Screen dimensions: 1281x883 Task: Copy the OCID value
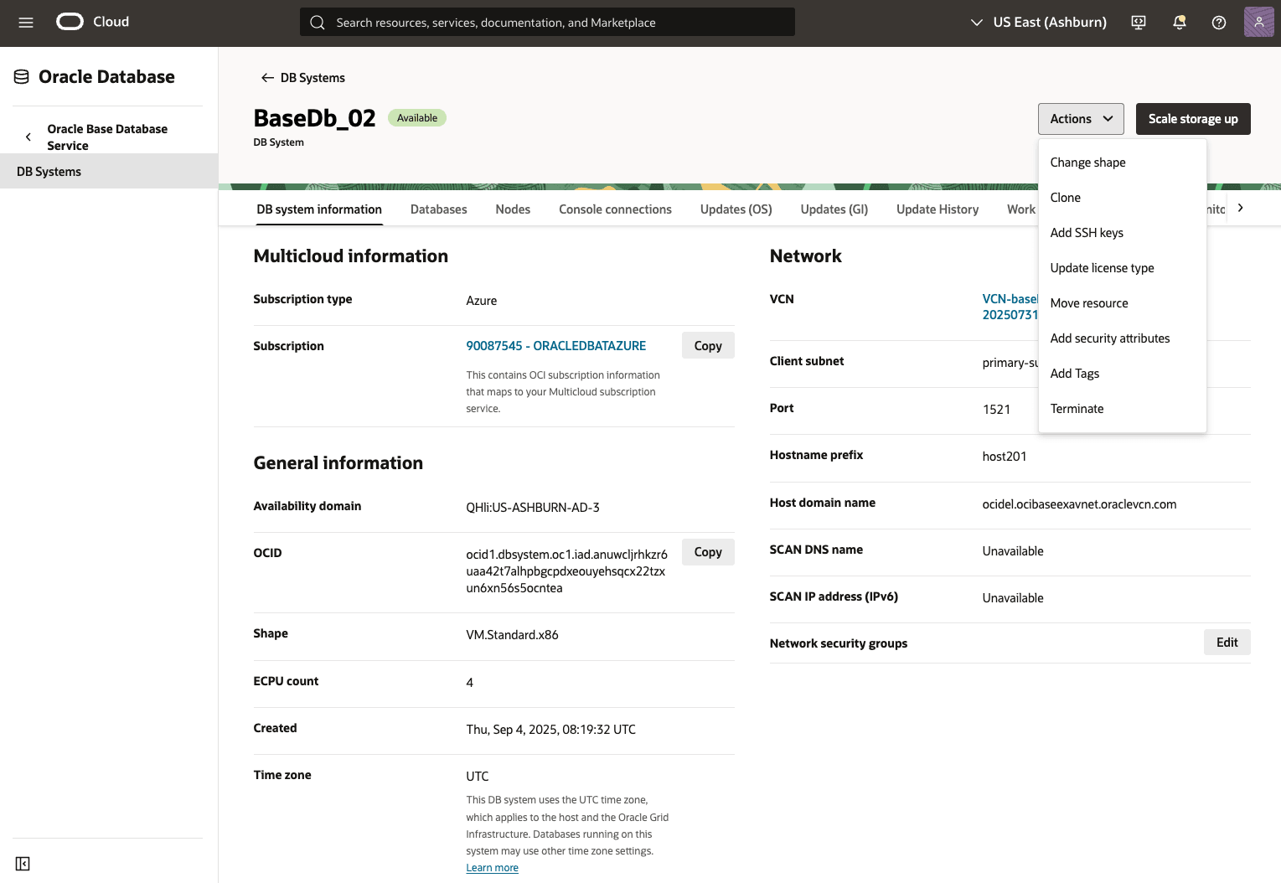pos(708,551)
